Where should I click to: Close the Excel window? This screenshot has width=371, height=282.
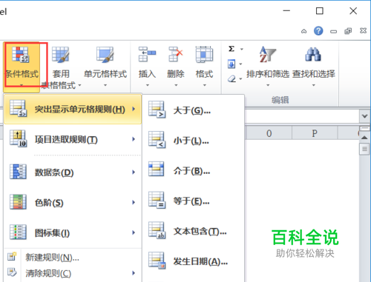353,11
